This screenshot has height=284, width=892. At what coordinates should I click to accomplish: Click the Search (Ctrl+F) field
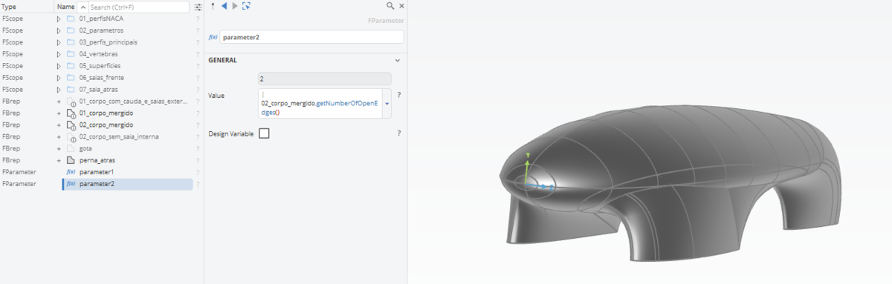138,7
